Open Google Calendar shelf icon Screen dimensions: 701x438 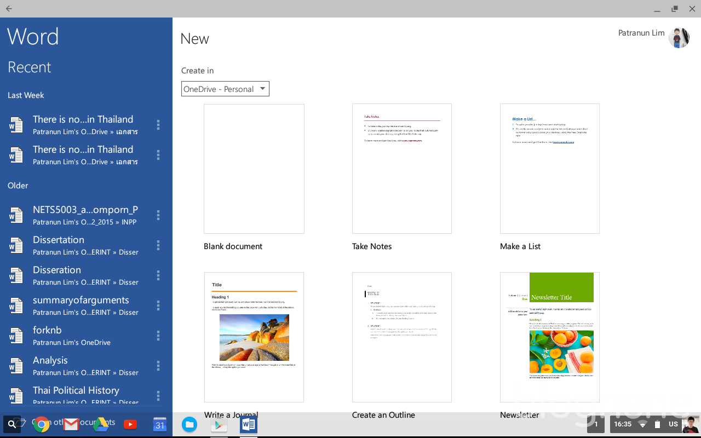coord(159,424)
